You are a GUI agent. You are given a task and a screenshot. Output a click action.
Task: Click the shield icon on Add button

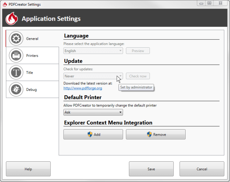[90, 134]
